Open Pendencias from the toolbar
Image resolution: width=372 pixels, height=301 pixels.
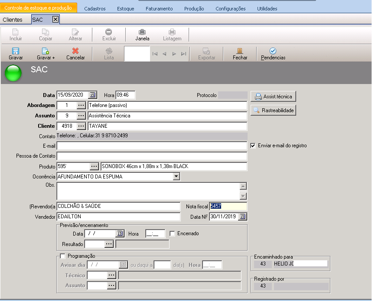pyautogui.click(x=273, y=51)
